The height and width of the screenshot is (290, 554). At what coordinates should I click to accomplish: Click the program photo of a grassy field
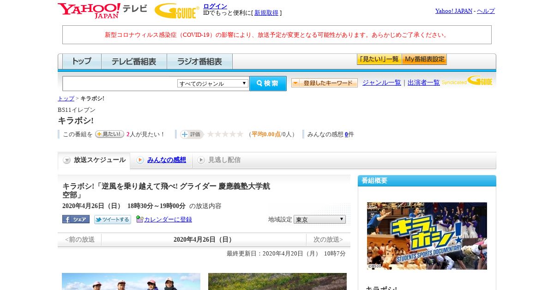pos(277,281)
